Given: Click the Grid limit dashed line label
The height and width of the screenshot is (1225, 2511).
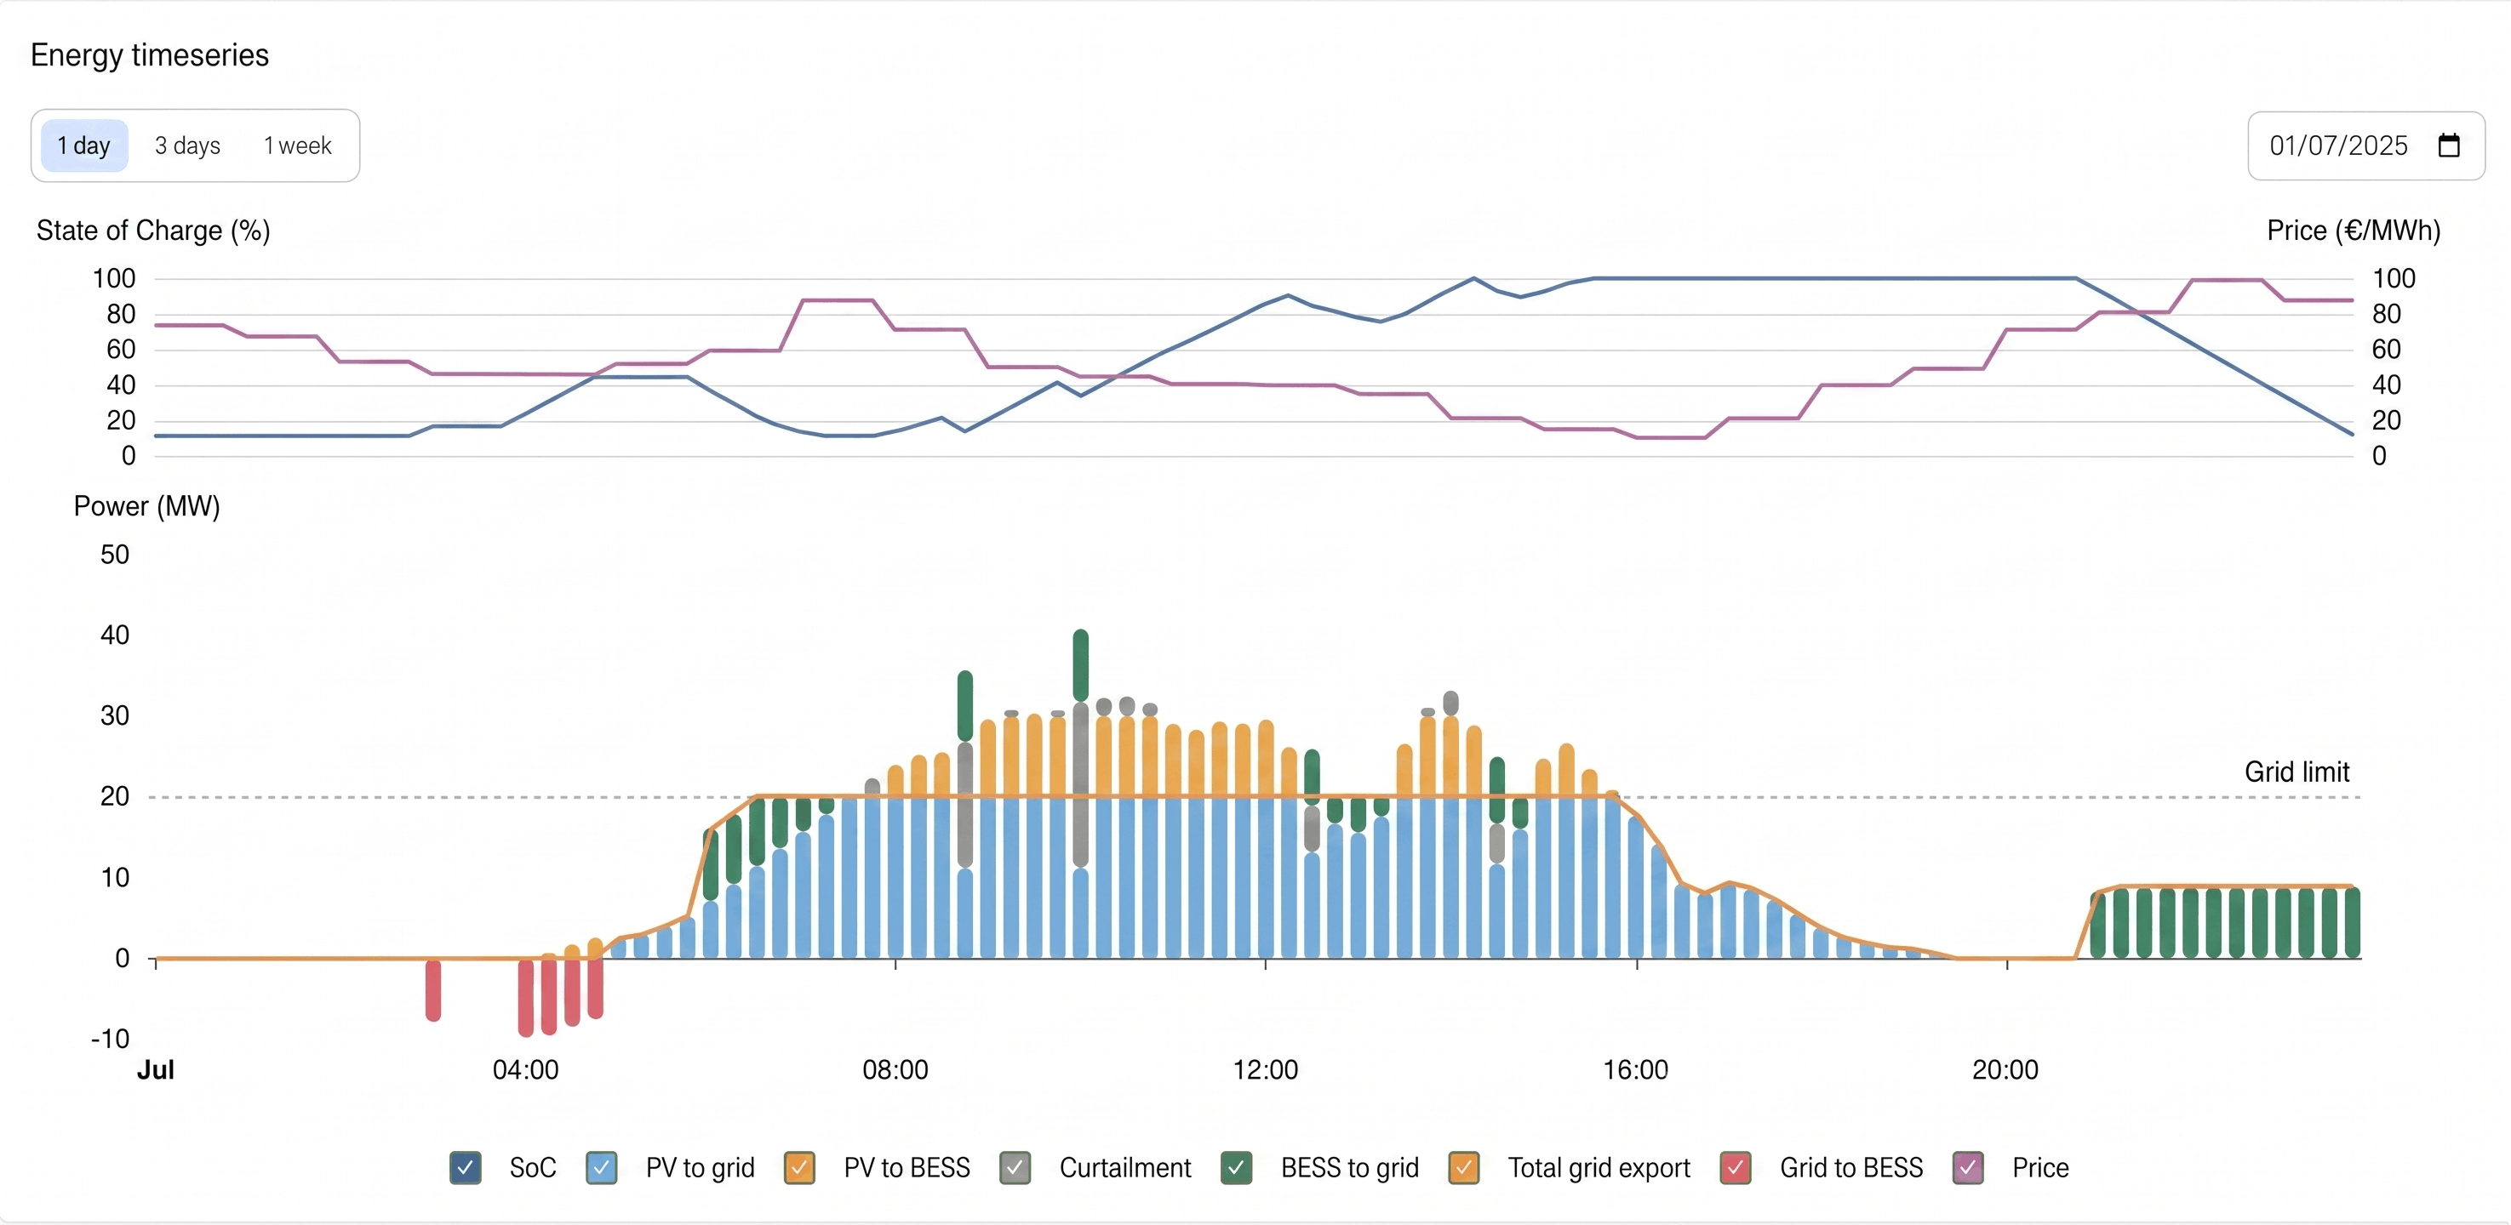Looking at the screenshot, I should 2297,771.
